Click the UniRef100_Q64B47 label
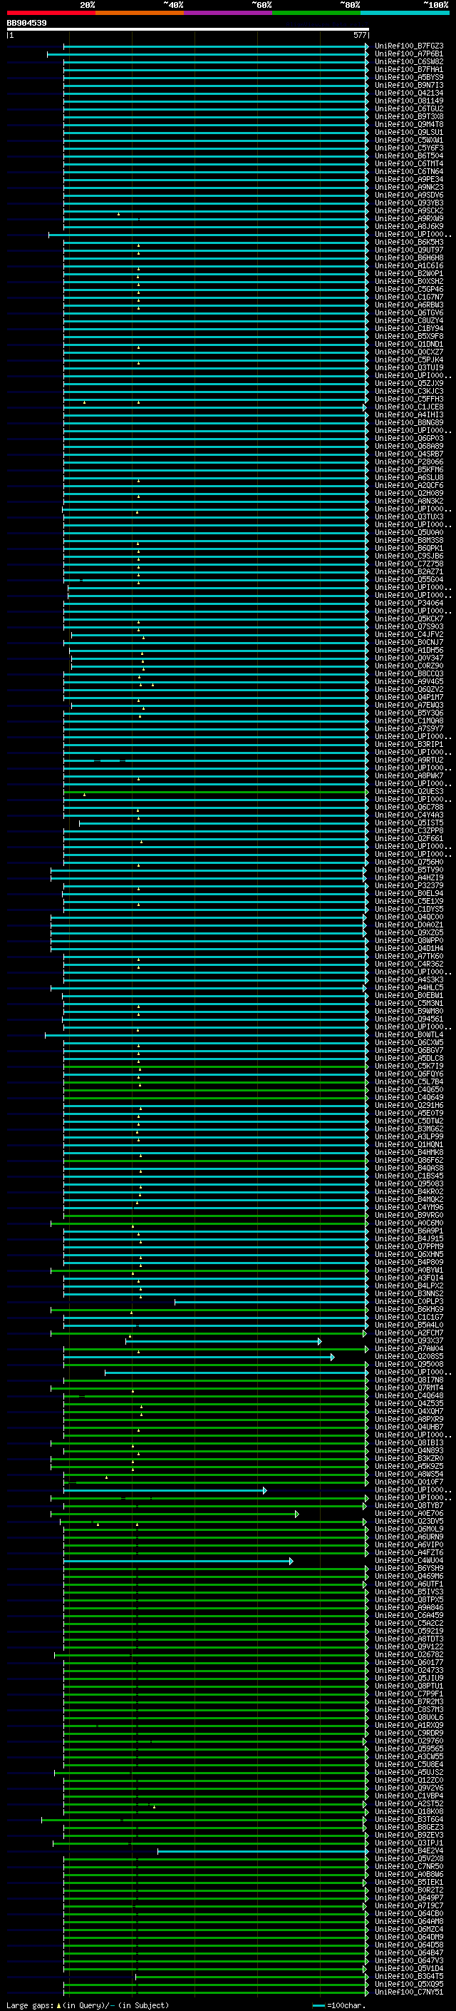Viewport: 456px width, 2011px height. click(x=409, y=1953)
